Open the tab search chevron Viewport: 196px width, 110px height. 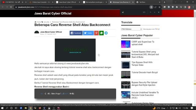175,2
